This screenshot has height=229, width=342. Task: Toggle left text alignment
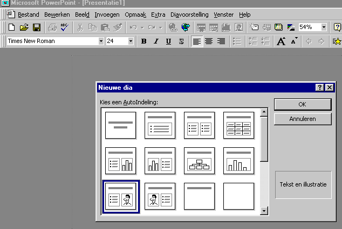197,41
